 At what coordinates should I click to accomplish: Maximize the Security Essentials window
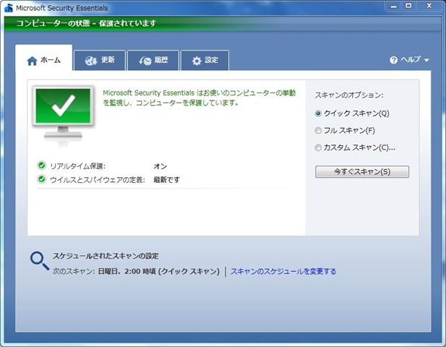point(408,6)
